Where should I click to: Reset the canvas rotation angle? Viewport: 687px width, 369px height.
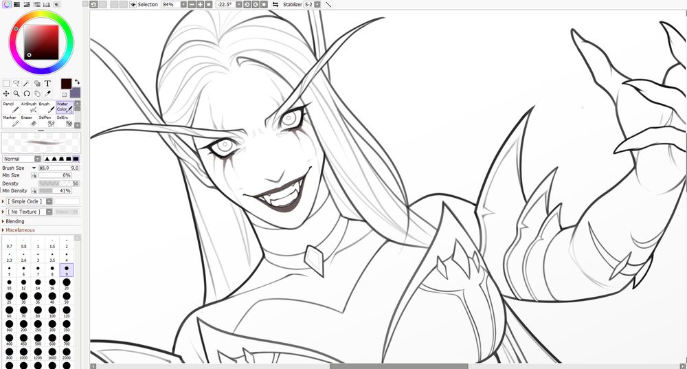pyautogui.click(x=264, y=4)
